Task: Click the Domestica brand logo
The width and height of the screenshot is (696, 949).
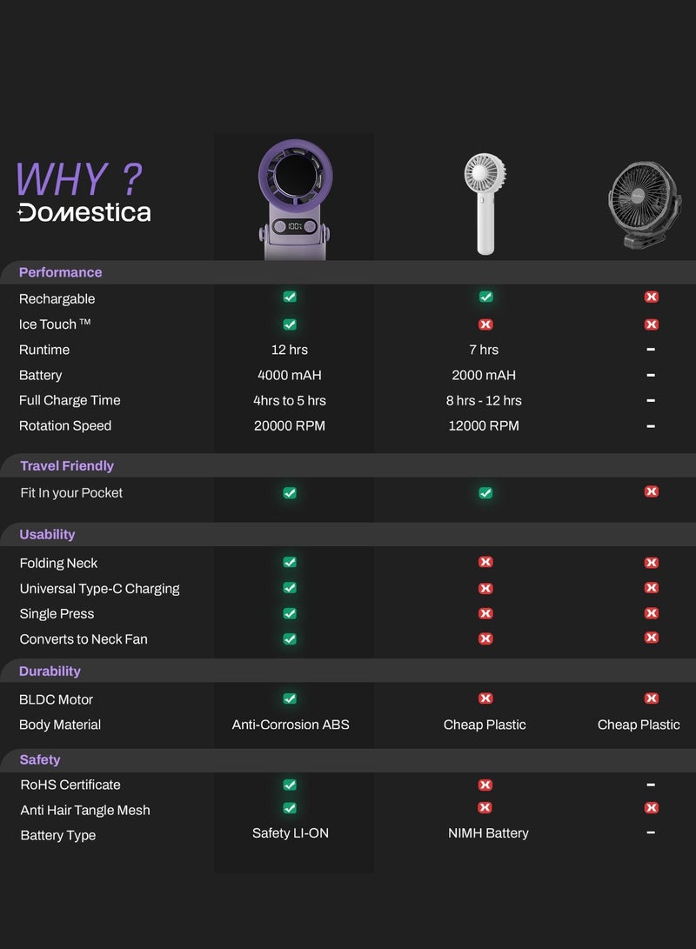Action: [x=84, y=212]
